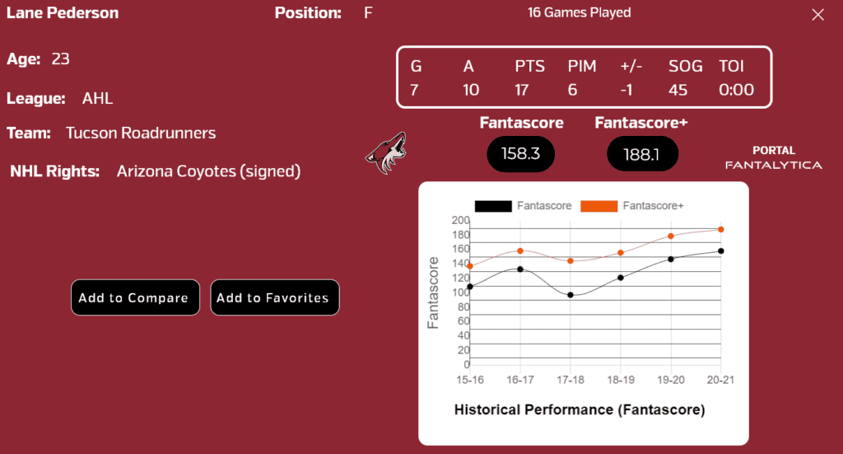Select the 17-18 black Fantascore data point
This screenshot has width=843, height=454.
pos(571,295)
